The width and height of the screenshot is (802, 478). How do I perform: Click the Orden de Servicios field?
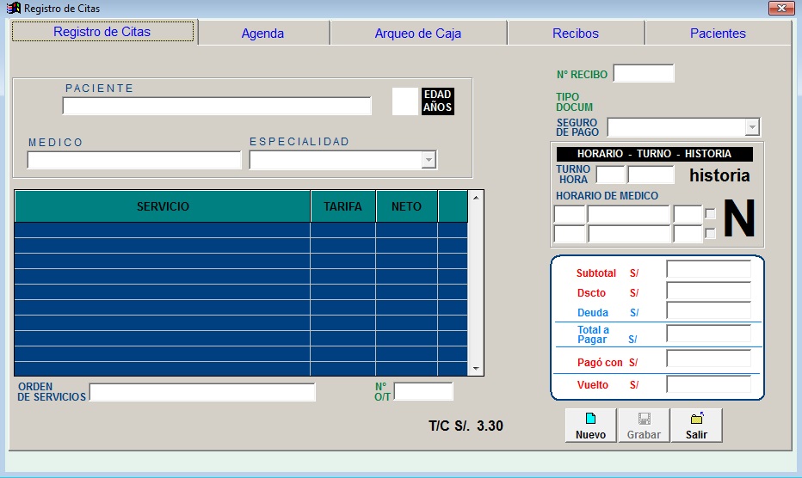coord(202,392)
